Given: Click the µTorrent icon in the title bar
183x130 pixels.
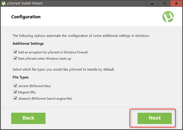Looking at the screenshot, I should click(x=4, y=3).
